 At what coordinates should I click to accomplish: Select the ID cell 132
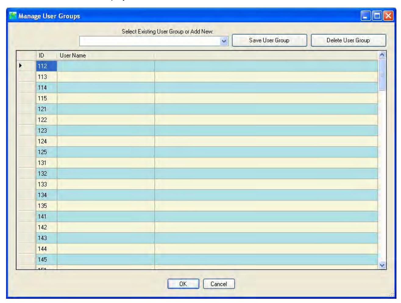46,173
